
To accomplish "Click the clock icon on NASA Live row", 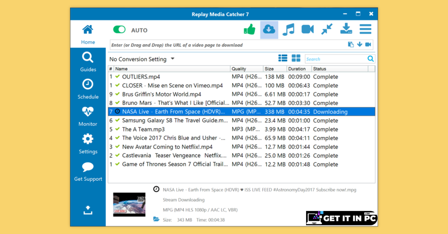I will (118, 111).
